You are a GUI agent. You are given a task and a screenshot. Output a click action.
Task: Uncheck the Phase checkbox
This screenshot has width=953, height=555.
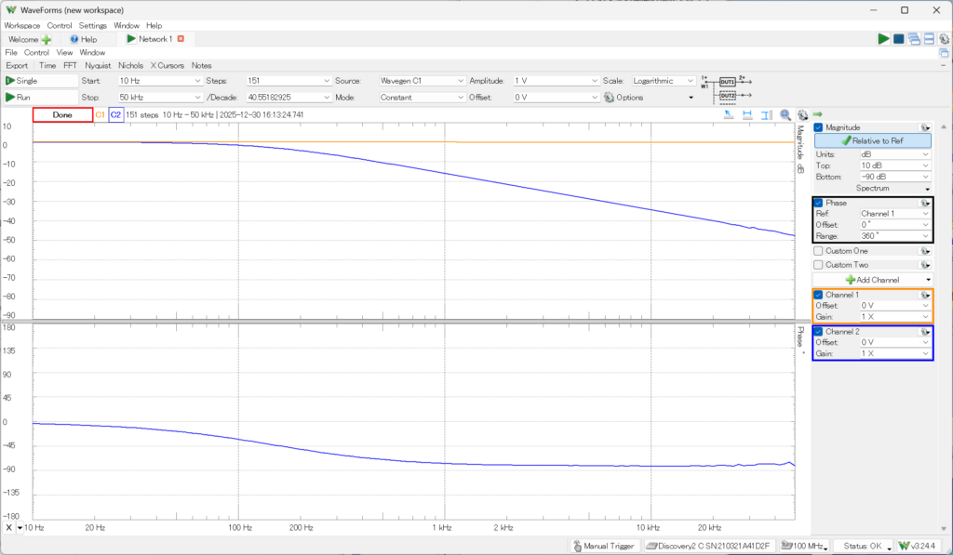pyautogui.click(x=819, y=203)
